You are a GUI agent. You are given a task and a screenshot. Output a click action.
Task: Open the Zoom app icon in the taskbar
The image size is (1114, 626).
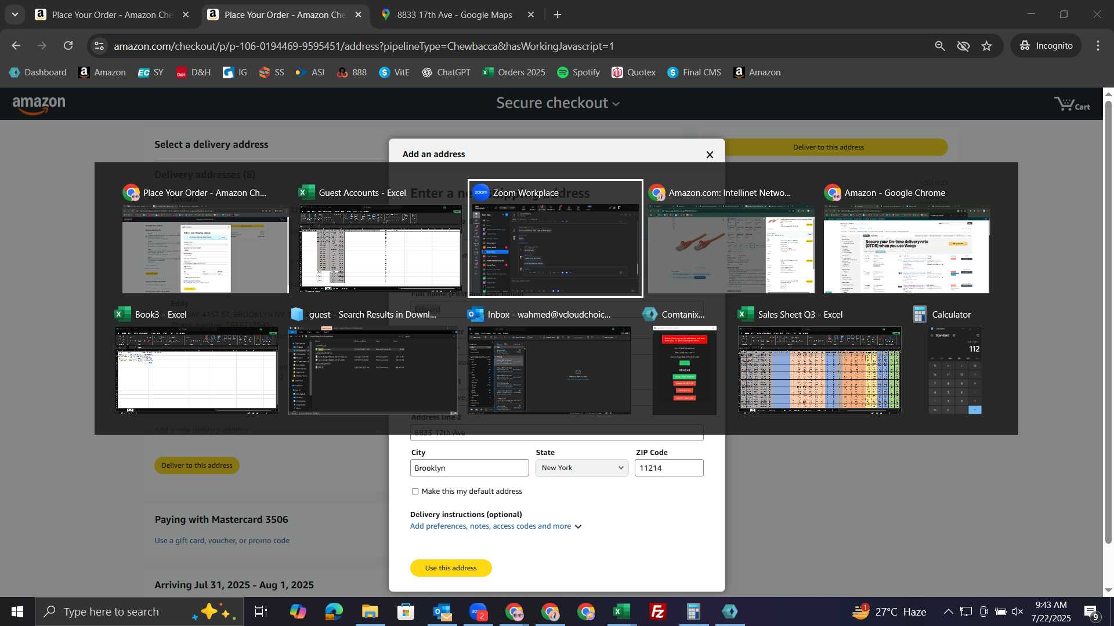[x=478, y=612]
